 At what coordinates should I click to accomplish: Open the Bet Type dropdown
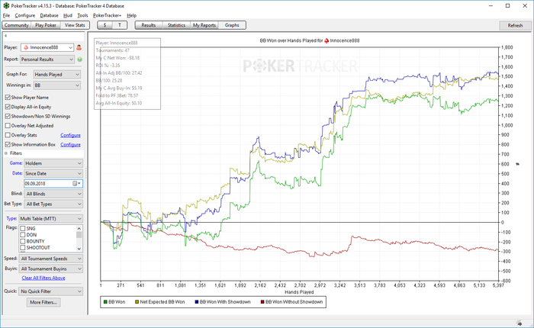[x=53, y=204]
